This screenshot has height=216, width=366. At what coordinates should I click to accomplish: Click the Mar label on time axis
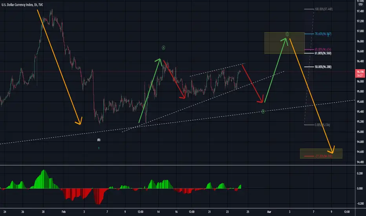pos(269,212)
